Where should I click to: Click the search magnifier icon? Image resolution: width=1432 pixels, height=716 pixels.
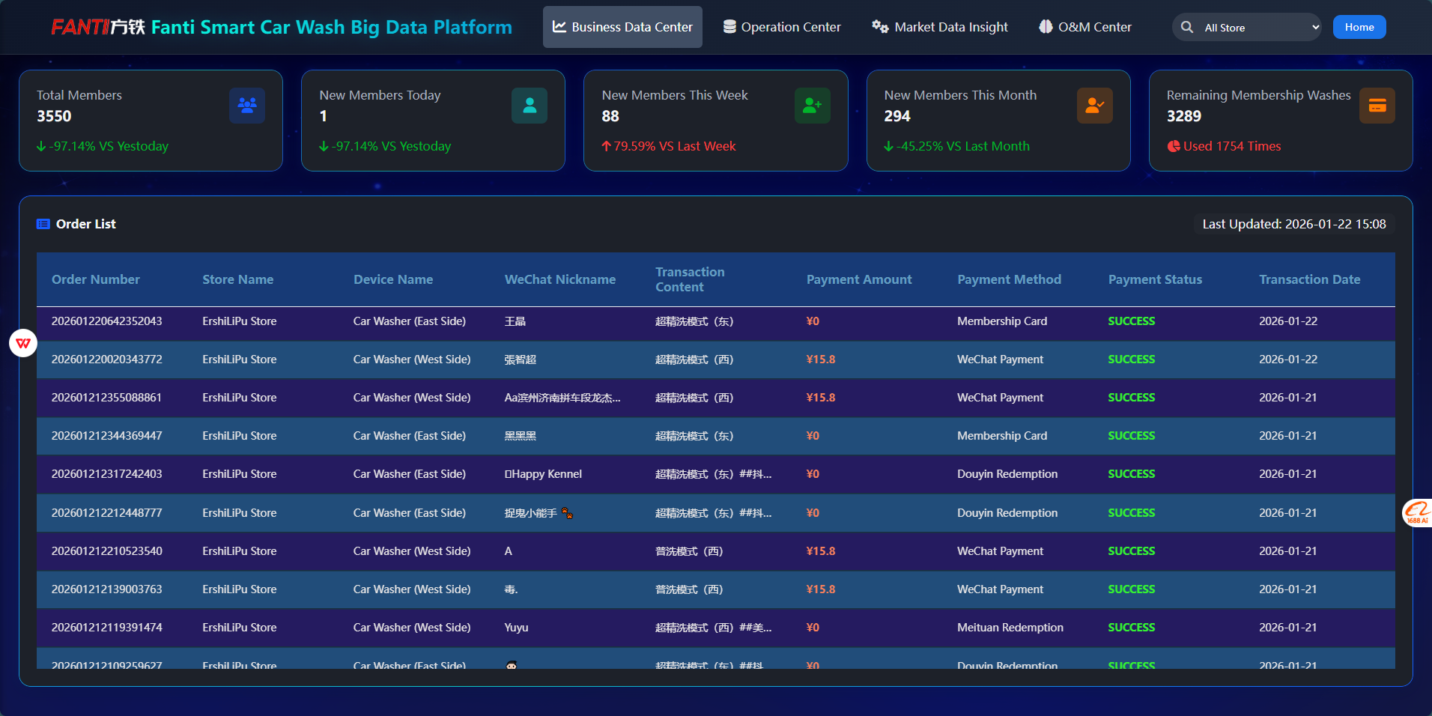tap(1187, 27)
